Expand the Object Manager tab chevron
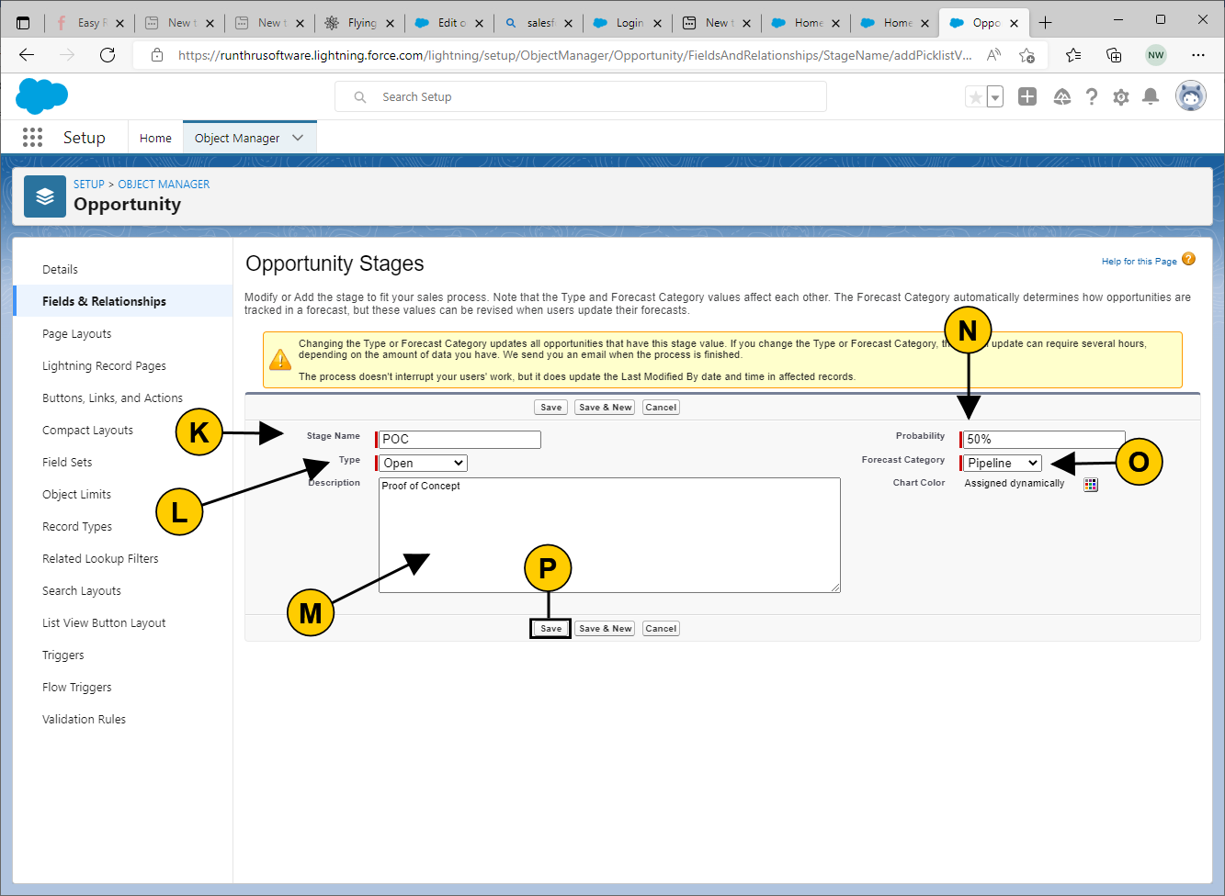The height and width of the screenshot is (896, 1225). click(298, 138)
